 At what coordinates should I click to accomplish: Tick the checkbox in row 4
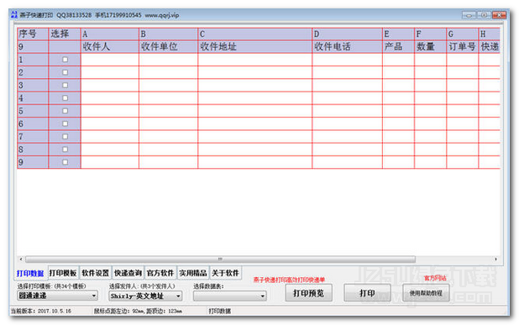click(65, 98)
